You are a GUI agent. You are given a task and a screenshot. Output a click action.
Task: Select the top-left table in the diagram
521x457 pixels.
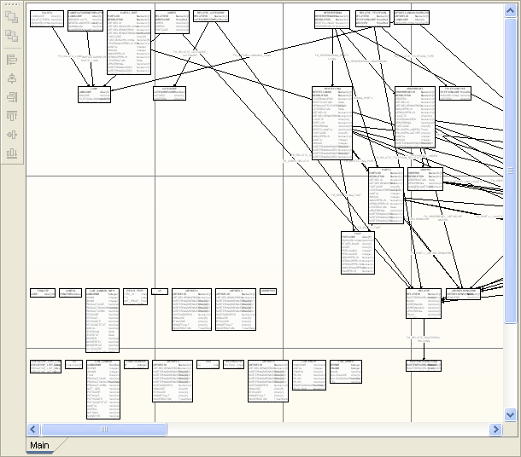(44, 20)
